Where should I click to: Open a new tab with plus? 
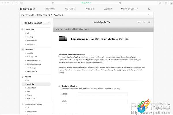[x=171, y=3]
